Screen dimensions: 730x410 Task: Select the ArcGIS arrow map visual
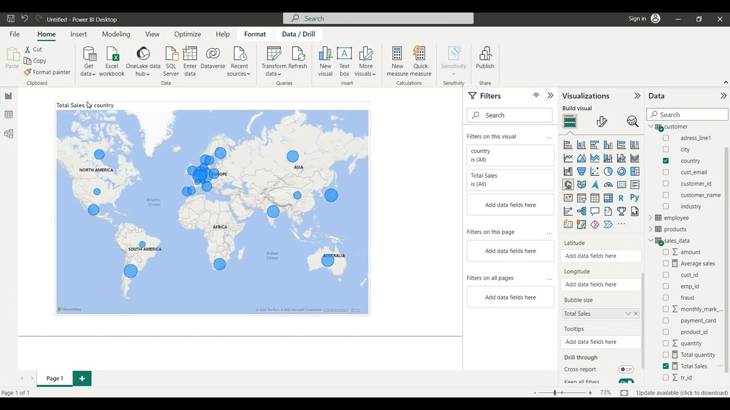pos(595,184)
